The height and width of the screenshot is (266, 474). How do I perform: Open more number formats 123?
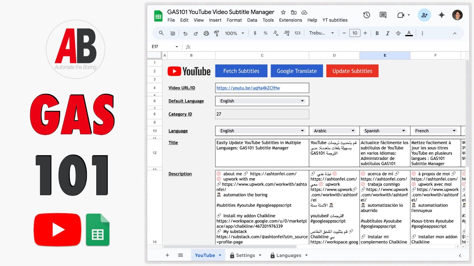tap(297, 33)
